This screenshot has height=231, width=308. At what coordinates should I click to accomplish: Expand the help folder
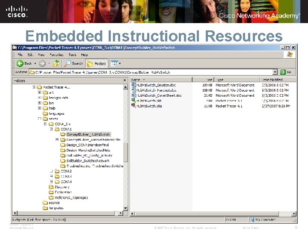tap(39, 108)
